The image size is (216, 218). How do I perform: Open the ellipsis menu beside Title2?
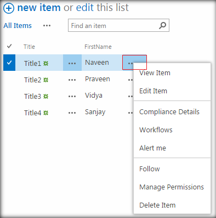point(72,80)
